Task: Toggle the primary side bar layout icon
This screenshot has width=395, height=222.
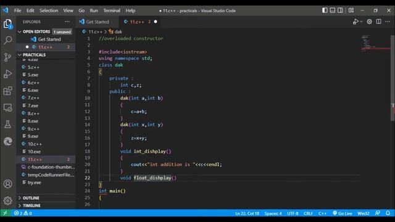Action: pyautogui.click(x=325, y=10)
